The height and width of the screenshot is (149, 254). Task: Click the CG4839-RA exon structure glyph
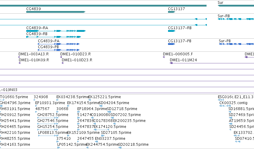[x=56, y=31]
